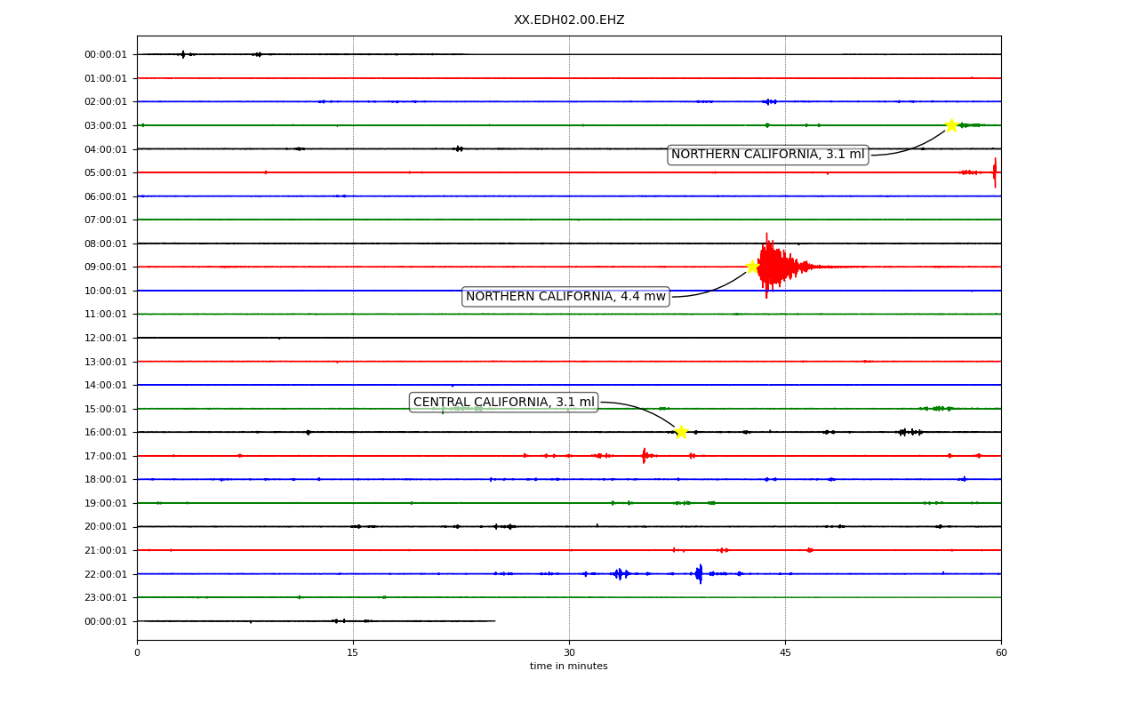Image resolution: width=1138 pixels, height=711 pixels.
Task: Select the NORTHERN CALIFORNIA, 3.1 ml annotation label
Action: point(767,155)
